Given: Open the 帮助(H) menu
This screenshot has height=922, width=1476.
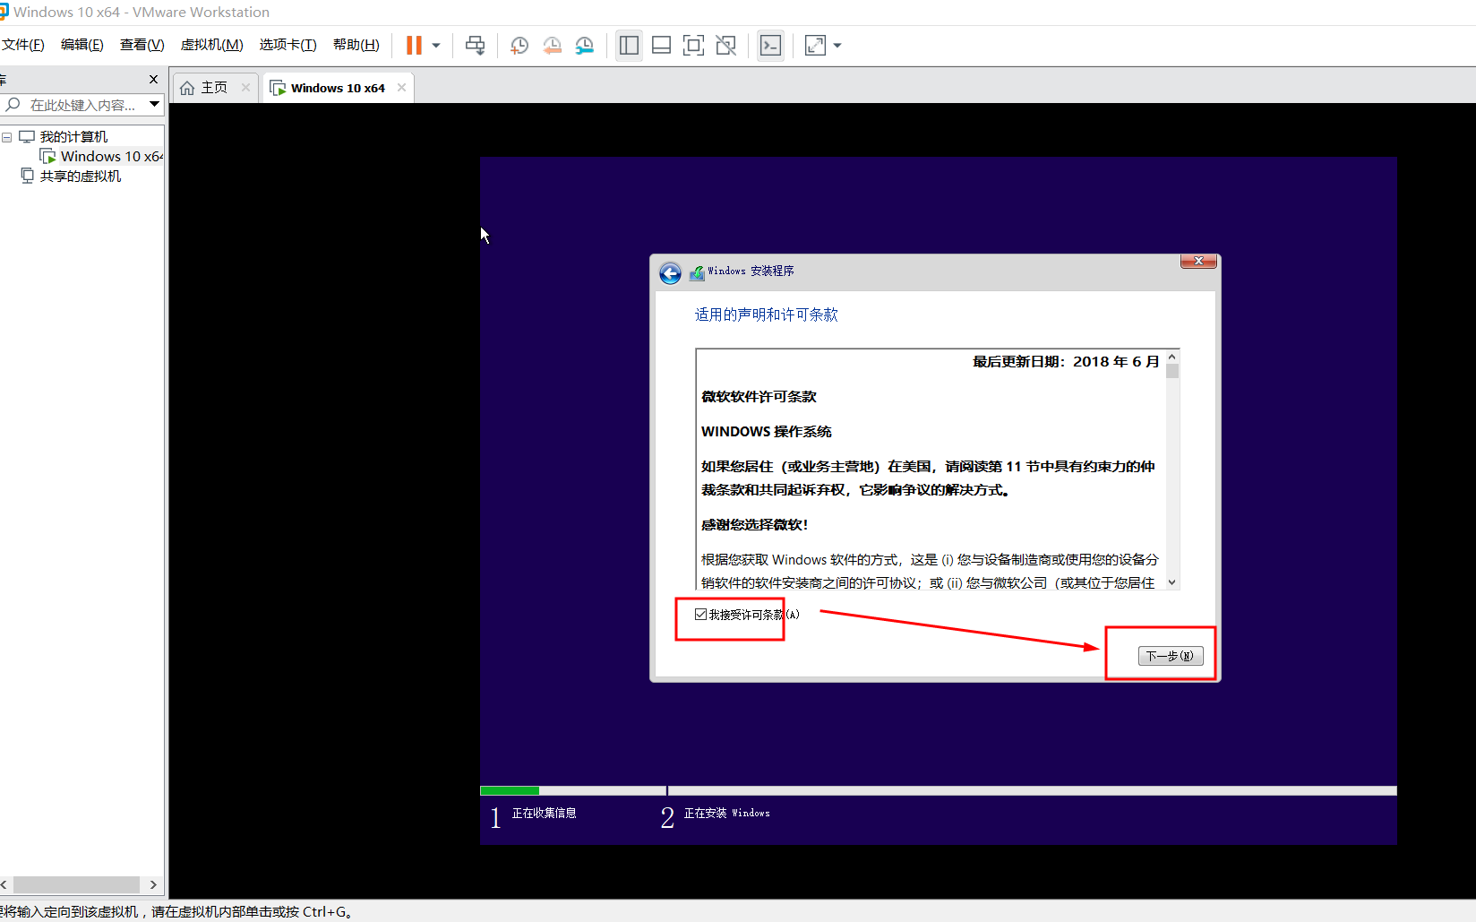Looking at the screenshot, I should tap(356, 45).
